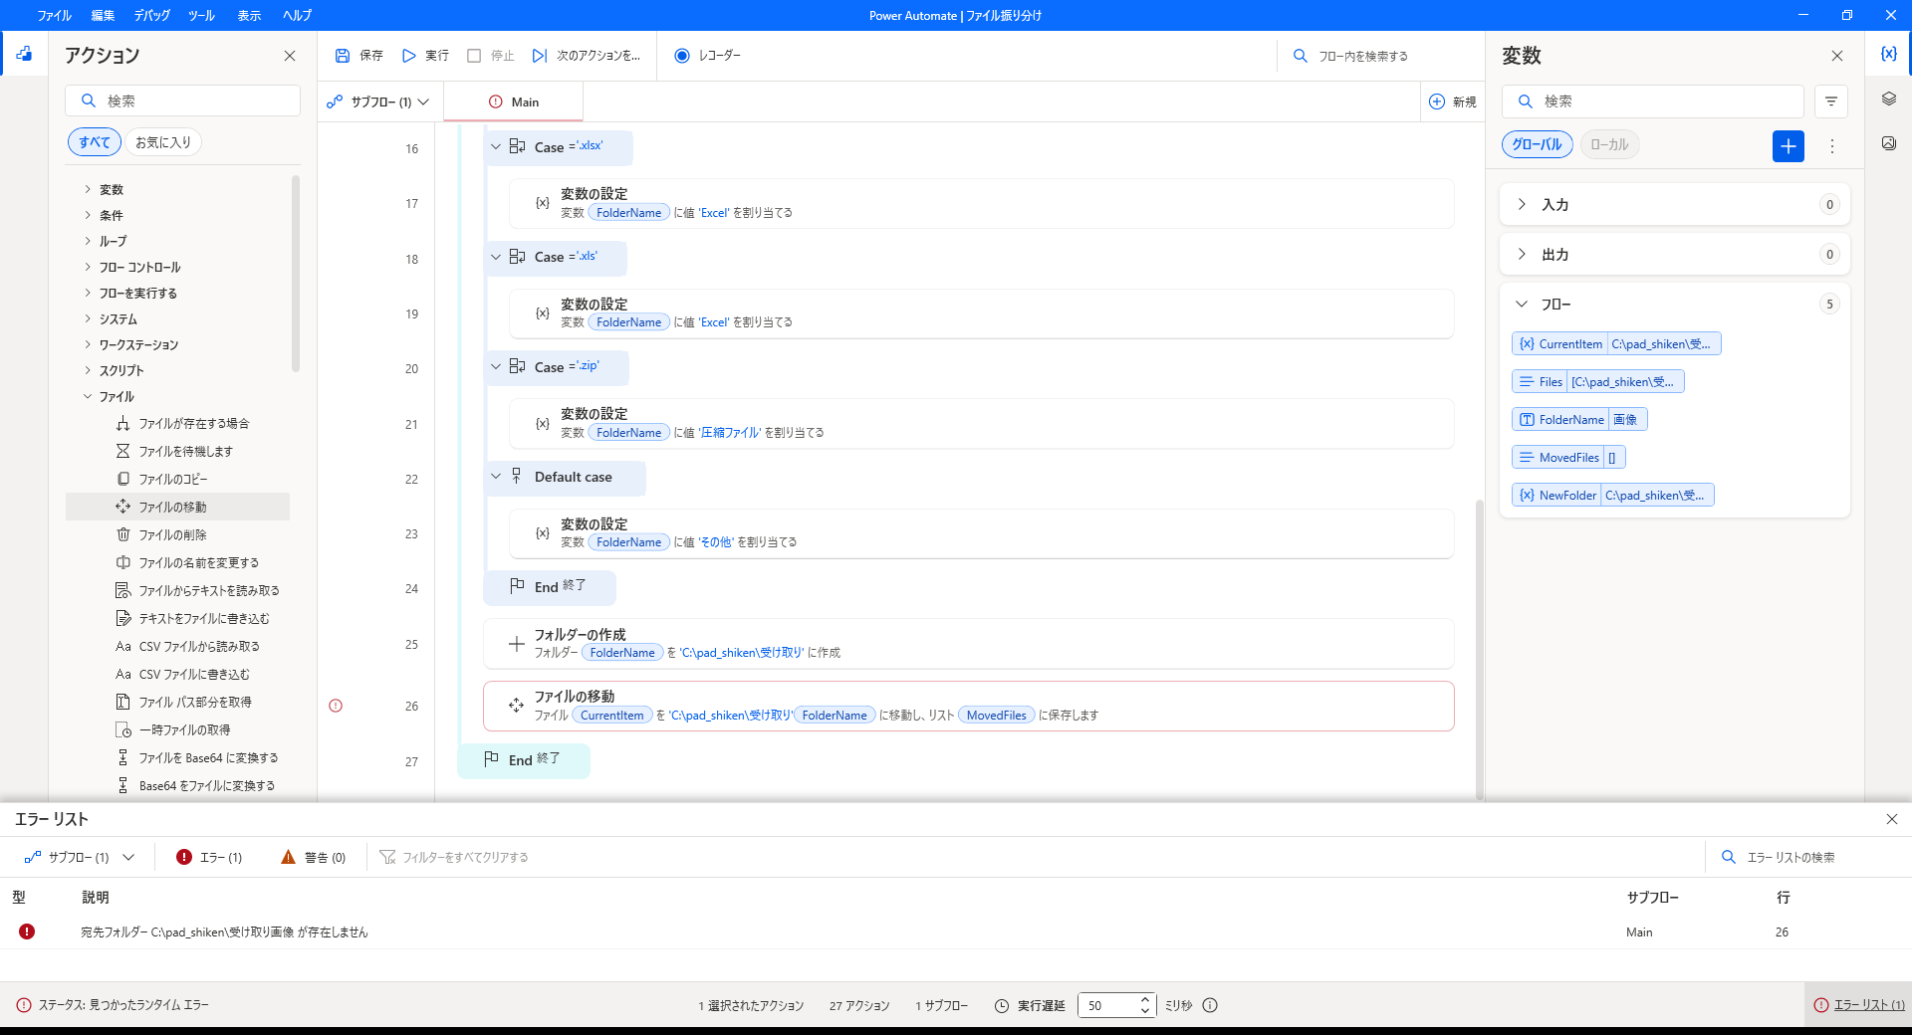Viewport: 1912px width, 1035px height.
Task: Collapse the ファイル action group
Action: (88, 396)
